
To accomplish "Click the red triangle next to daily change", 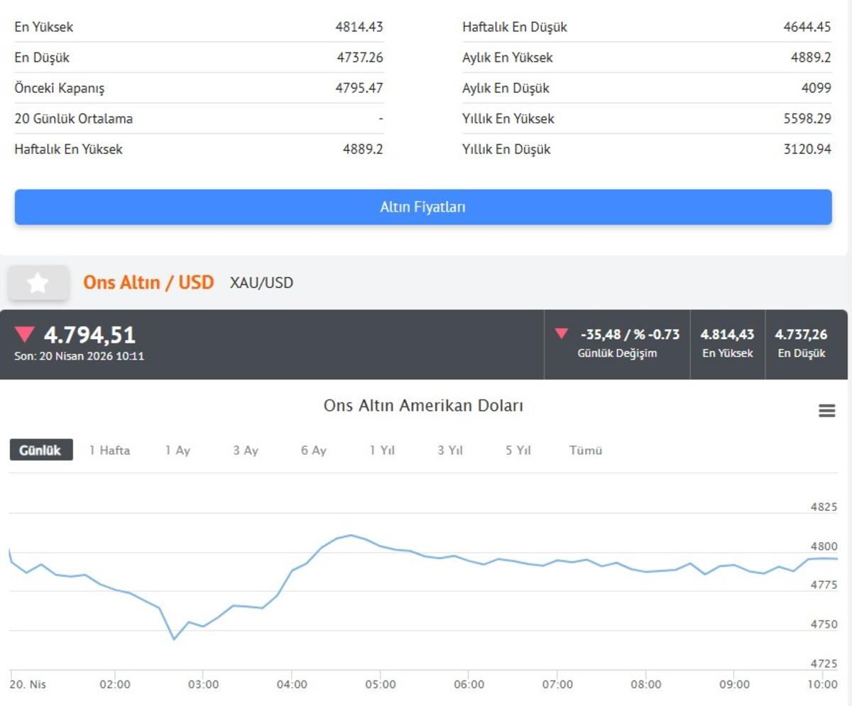I will [x=562, y=333].
